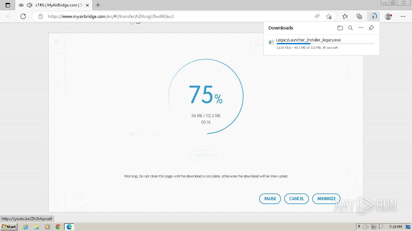Open Action Center flag icon
The width and height of the screenshot is (412, 231).
pos(381,227)
